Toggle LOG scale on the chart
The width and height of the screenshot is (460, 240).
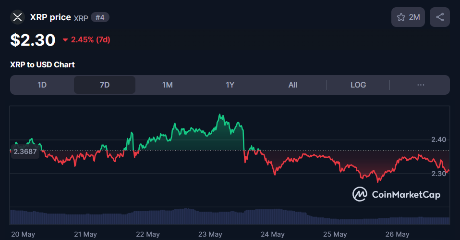(x=358, y=85)
